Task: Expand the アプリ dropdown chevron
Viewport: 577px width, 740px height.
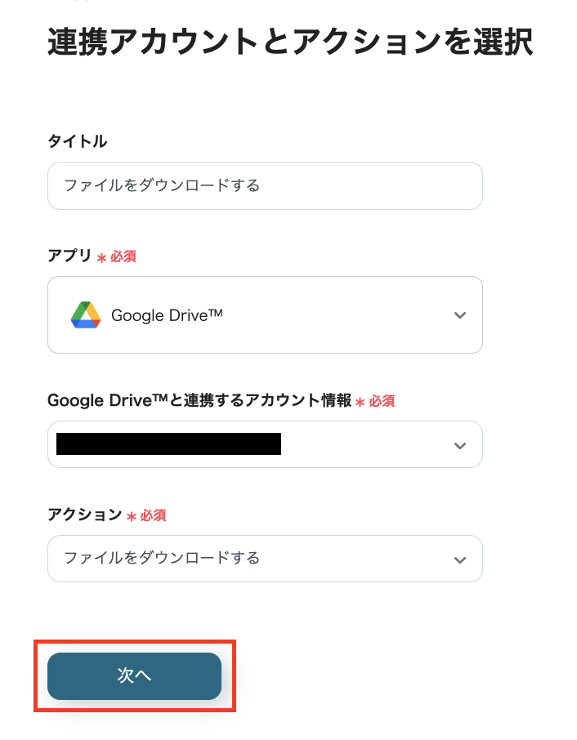Action: [x=460, y=315]
